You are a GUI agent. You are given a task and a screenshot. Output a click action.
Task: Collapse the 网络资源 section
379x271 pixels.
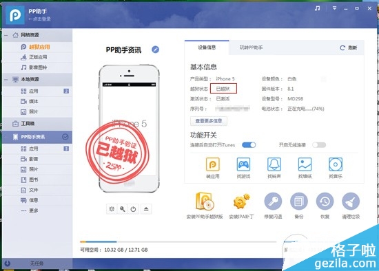pos(6,35)
